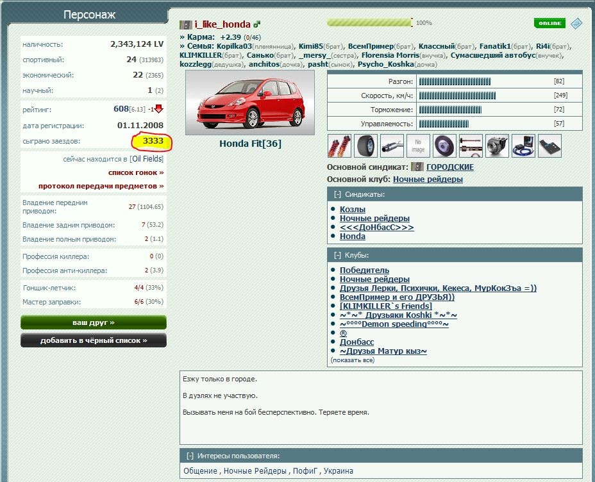This screenshot has height=482, width=595.
Task: Click the registration date 01.11.2008
Action: point(140,126)
